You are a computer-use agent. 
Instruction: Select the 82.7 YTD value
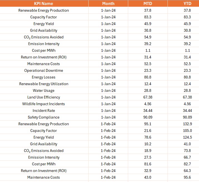click(x=187, y=164)
